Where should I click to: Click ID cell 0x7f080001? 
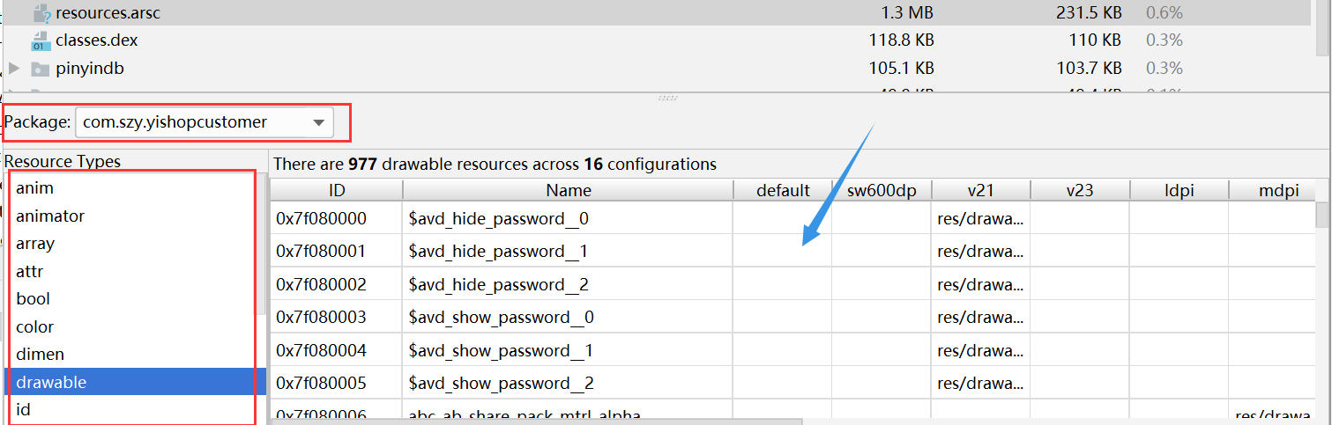[337, 252]
